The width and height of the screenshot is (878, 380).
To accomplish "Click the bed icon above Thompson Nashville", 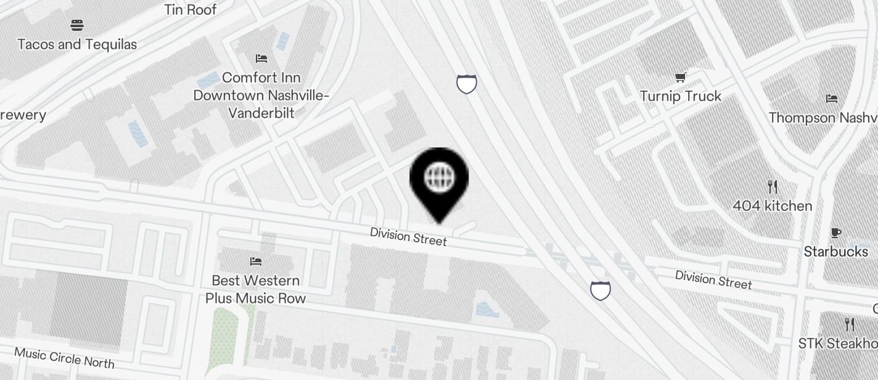I will (x=832, y=98).
